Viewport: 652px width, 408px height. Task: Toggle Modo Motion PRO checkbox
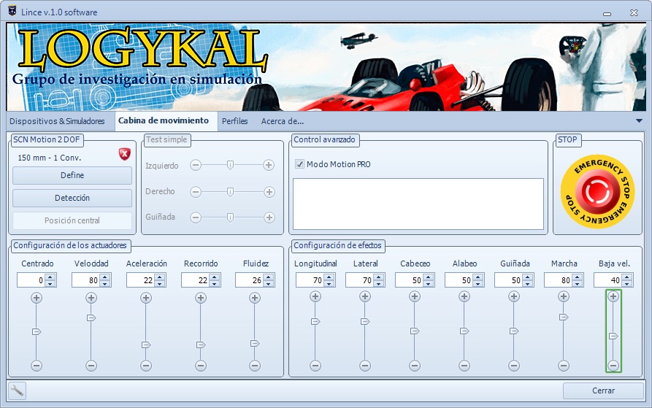(x=299, y=164)
